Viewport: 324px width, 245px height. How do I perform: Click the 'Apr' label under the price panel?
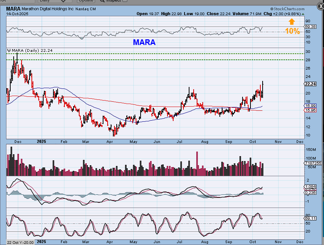tap(110, 142)
